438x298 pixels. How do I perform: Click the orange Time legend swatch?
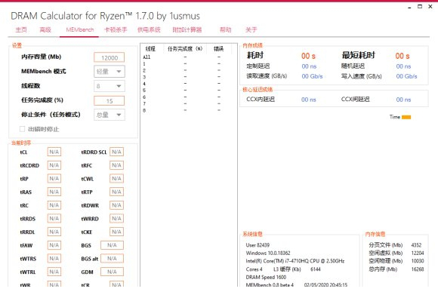click(406, 117)
